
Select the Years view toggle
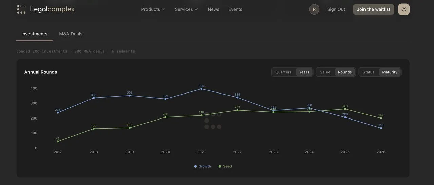304,72
